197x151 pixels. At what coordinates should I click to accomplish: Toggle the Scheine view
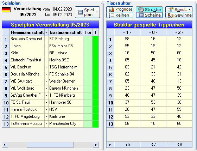click(149, 15)
